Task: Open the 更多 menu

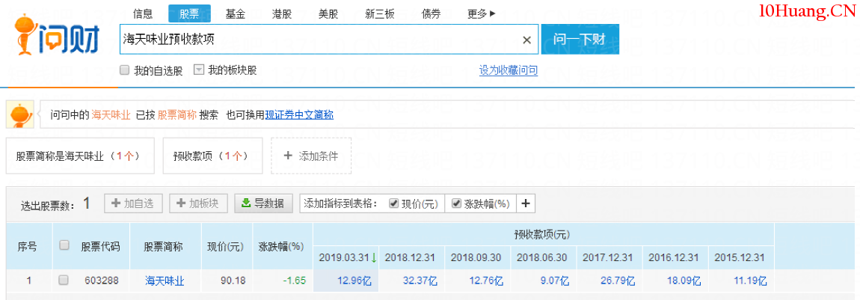Action: pos(482,13)
